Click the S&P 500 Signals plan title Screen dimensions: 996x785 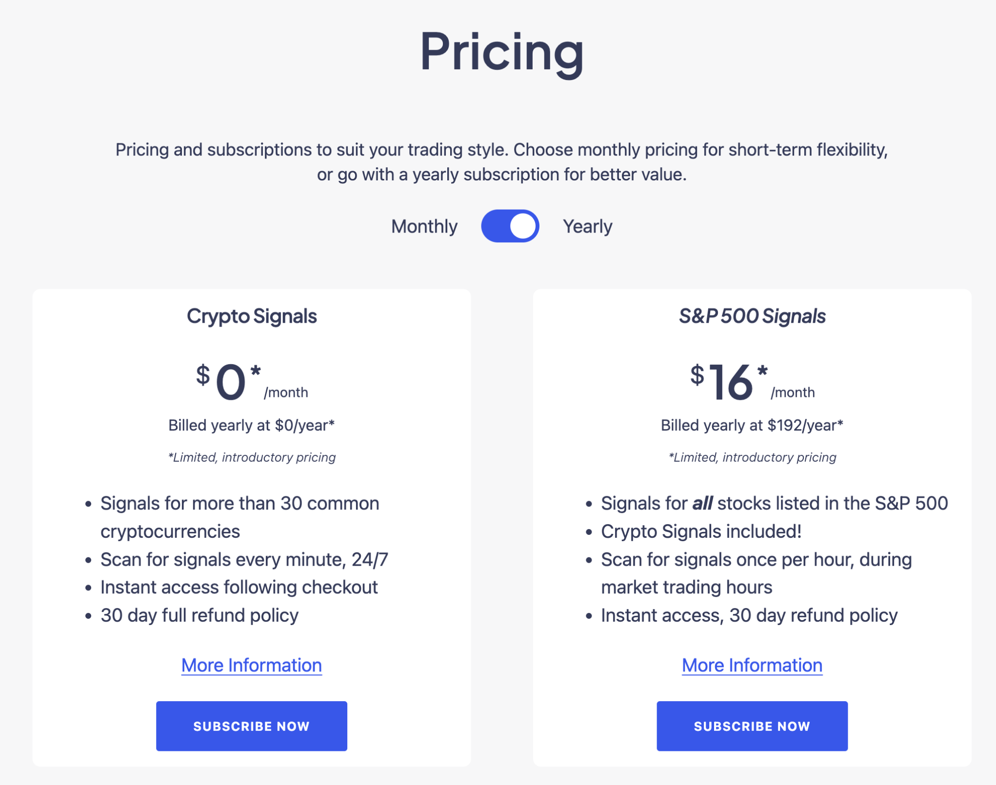(x=752, y=316)
